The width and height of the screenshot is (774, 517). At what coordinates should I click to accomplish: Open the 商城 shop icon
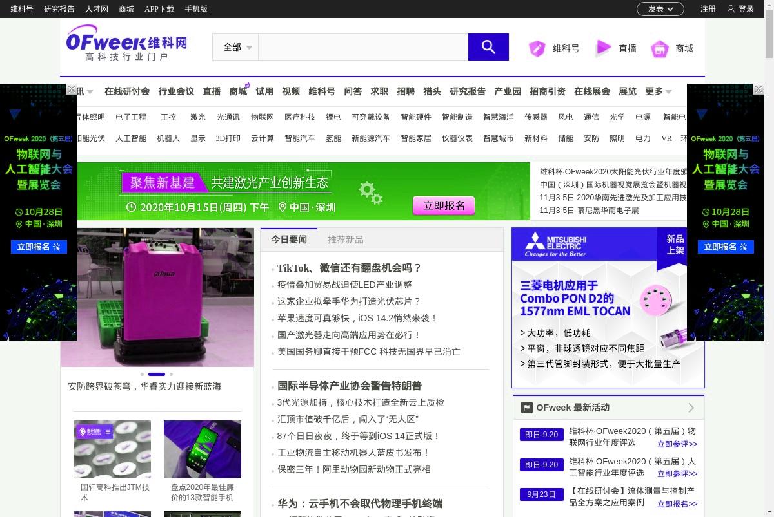click(659, 48)
